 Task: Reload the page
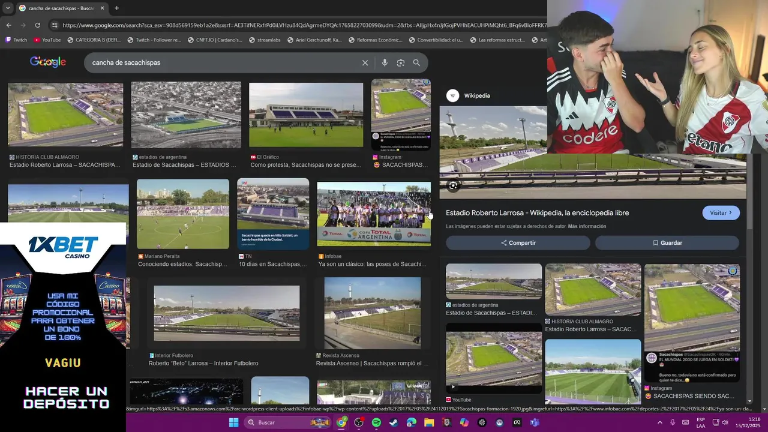[37, 25]
